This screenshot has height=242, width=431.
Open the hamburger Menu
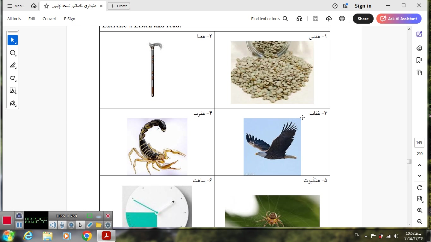(x=15, y=6)
